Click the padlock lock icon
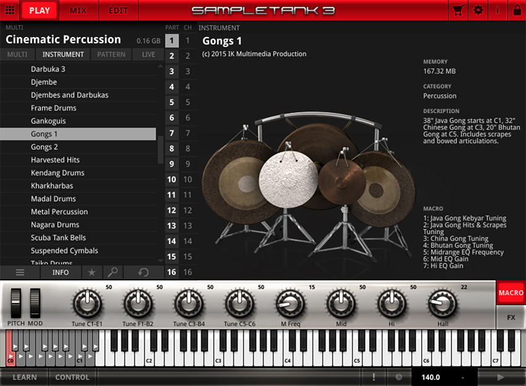 coord(517,10)
